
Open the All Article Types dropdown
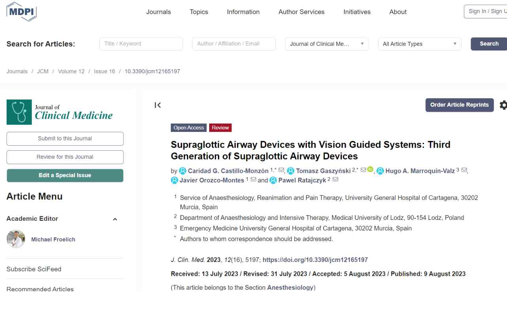420,44
